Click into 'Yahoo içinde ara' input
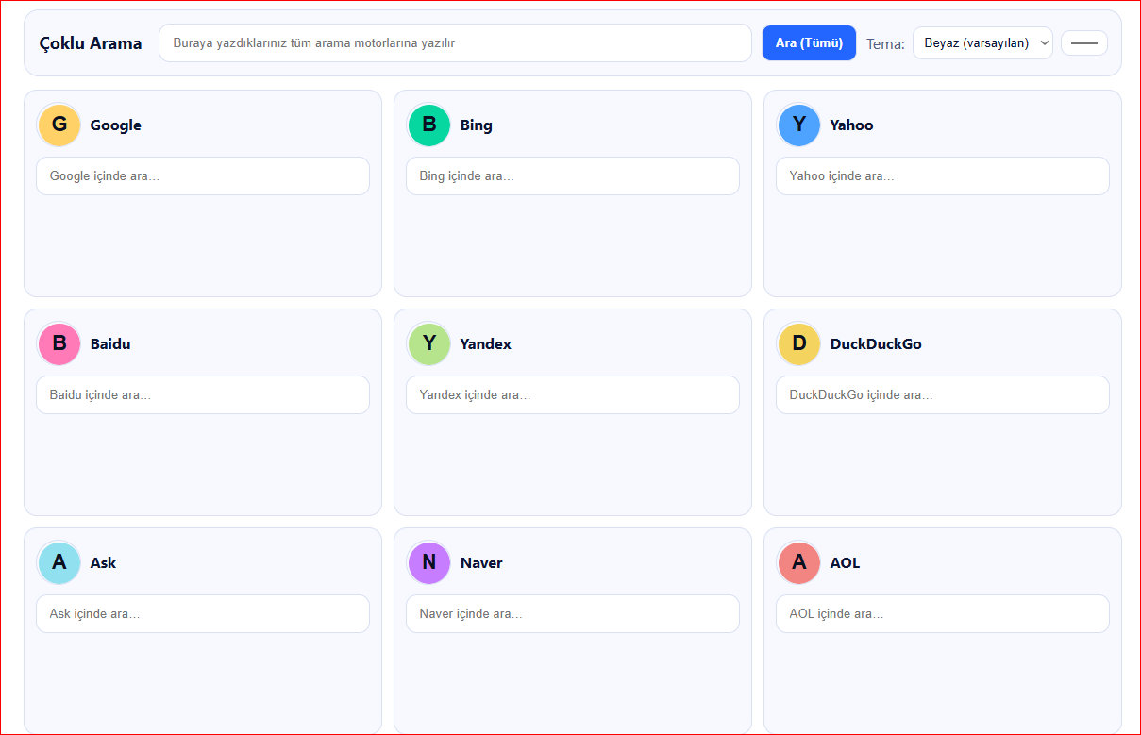 coord(943,176)
